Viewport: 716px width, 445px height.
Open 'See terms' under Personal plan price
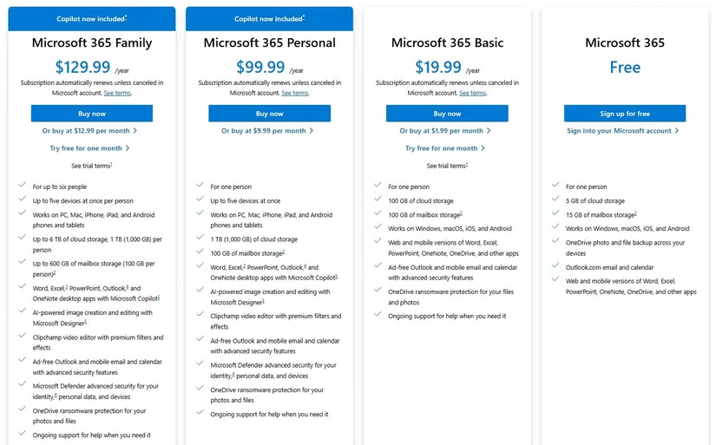[295, 93]
